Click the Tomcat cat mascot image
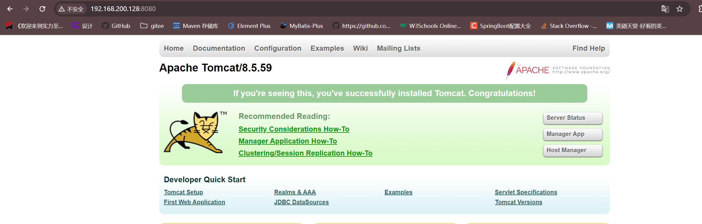 pyautogui.click(x=195, y=132)
